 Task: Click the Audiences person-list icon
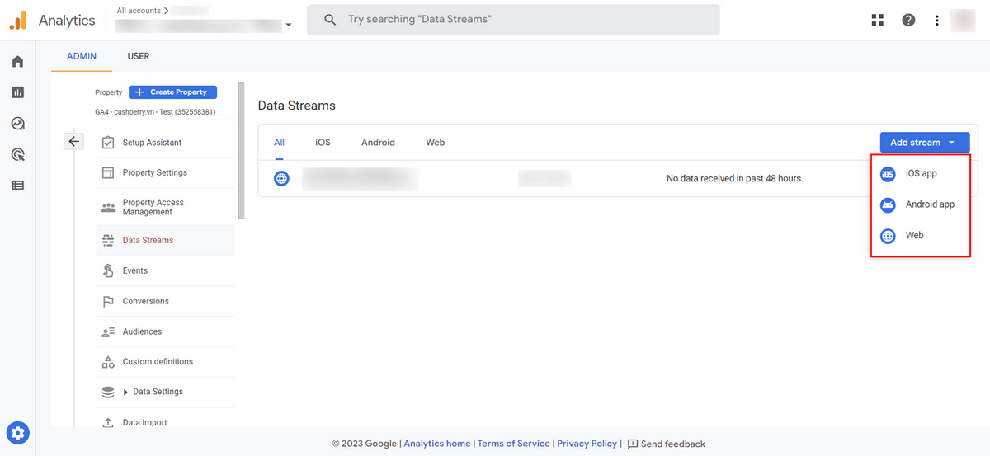click(108, 331)
